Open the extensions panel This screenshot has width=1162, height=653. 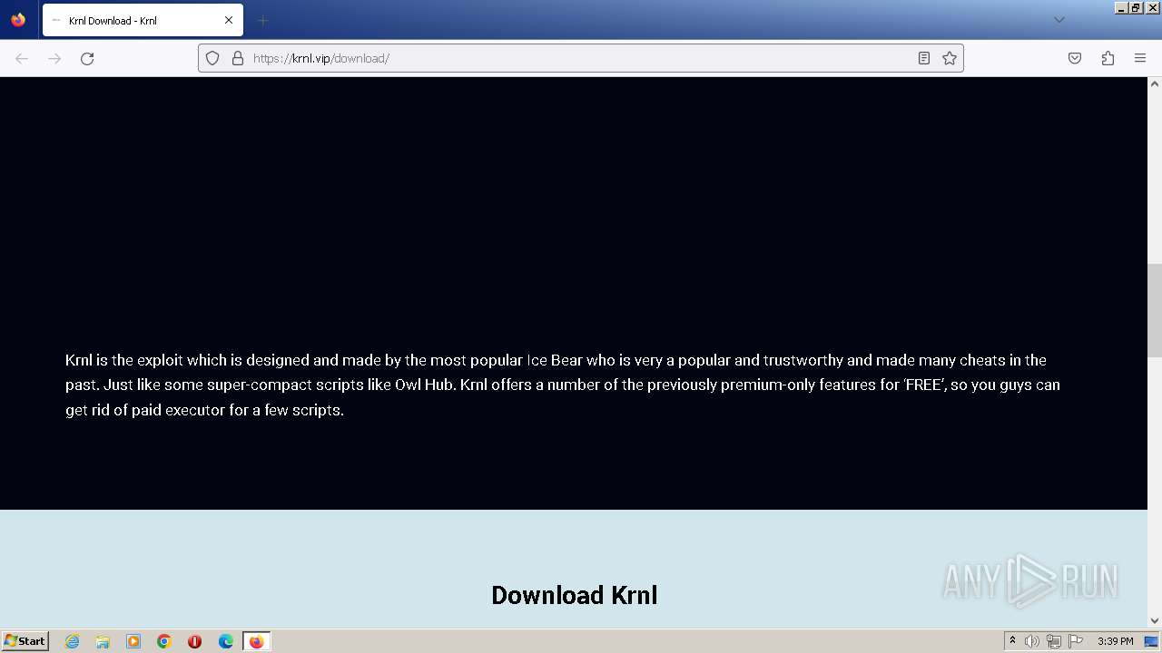pos(1108,58)
